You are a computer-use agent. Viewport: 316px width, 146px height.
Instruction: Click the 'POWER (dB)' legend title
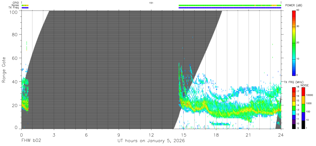(294, 5)
